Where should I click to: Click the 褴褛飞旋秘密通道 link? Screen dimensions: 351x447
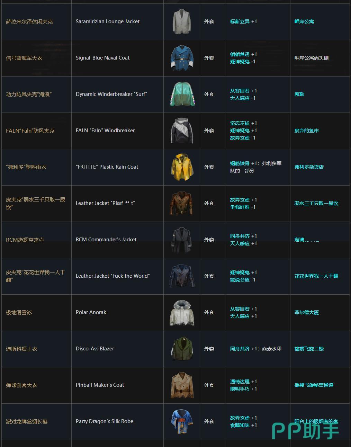tap(314, 385)
